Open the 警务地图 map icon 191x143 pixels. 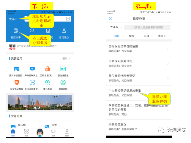[x=63, y=82]
